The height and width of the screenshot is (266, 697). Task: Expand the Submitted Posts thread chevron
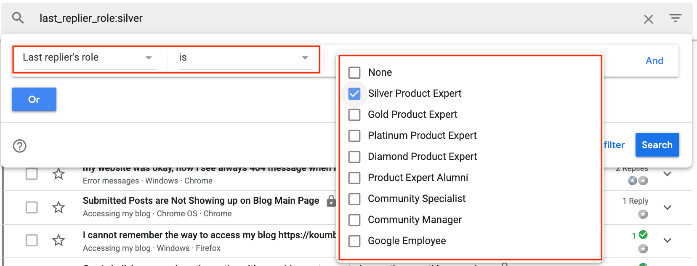(667, 207)
